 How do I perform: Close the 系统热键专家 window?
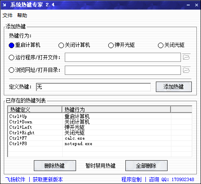196,5
